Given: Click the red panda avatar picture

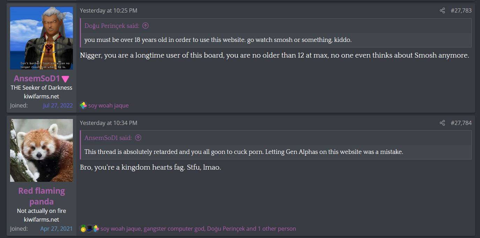Looking at the screenshot, I should click(x=42, y=150).
